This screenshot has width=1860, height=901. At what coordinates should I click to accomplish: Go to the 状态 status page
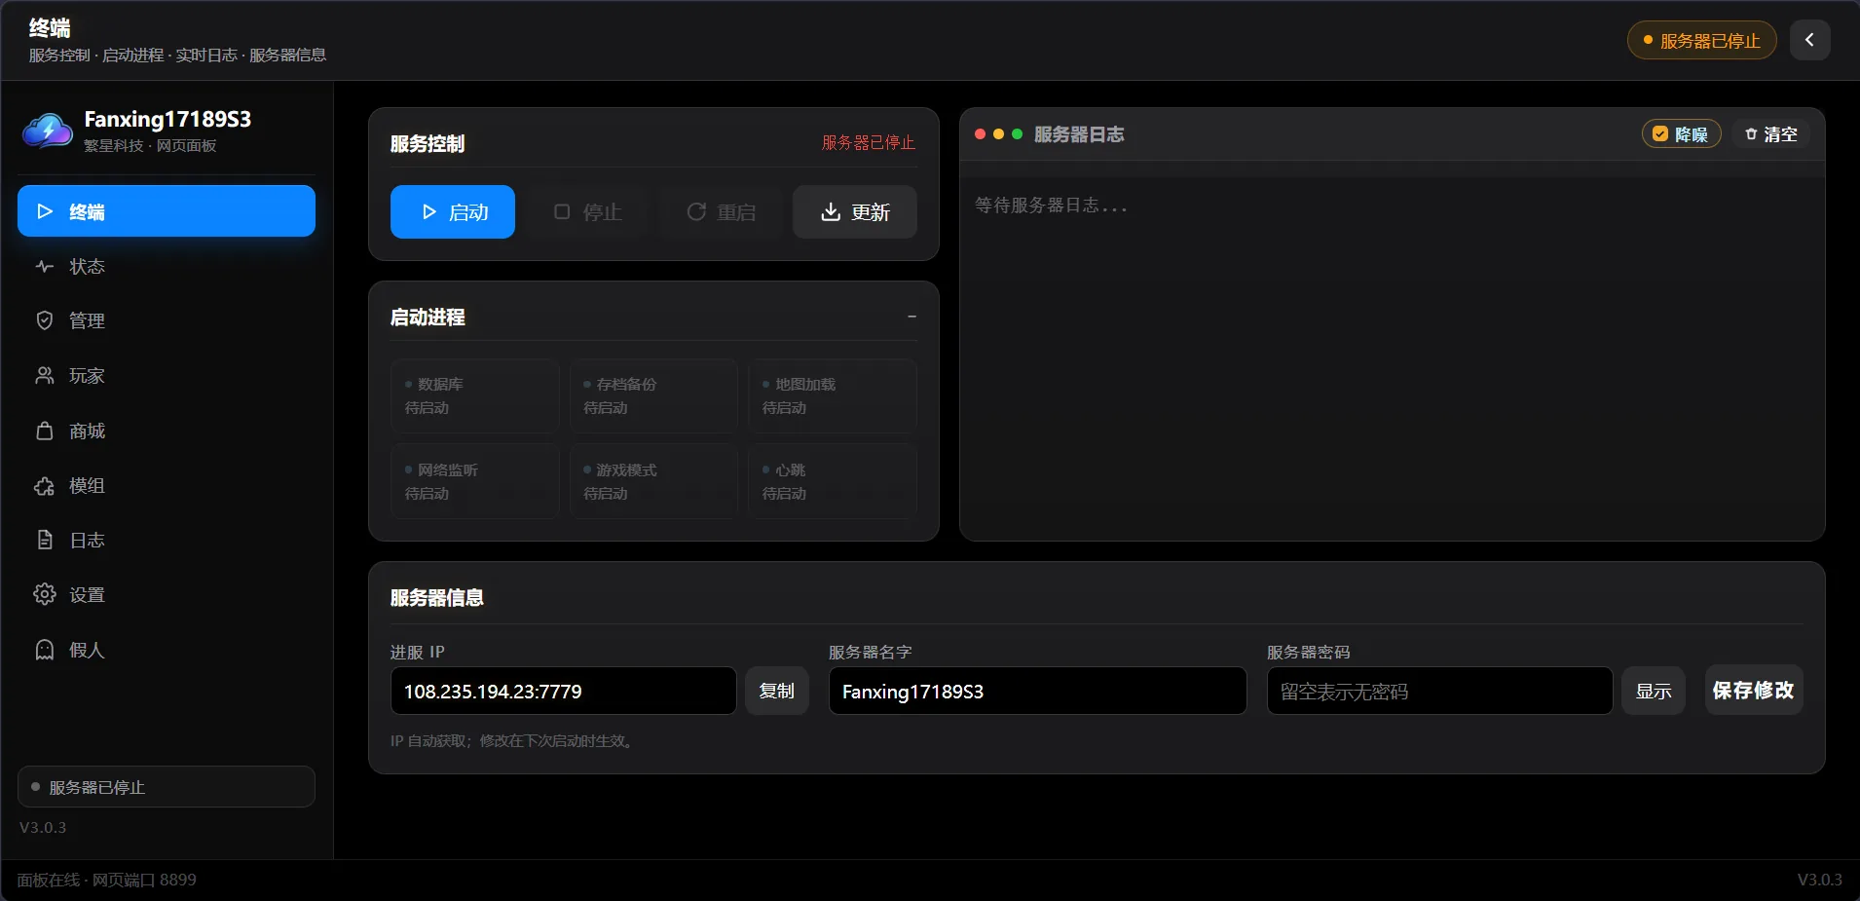click(x=167, y=266)
